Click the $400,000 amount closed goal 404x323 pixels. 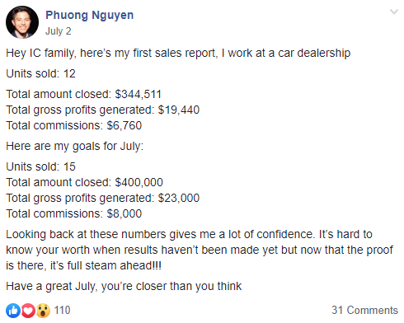[x=84, y=182]
